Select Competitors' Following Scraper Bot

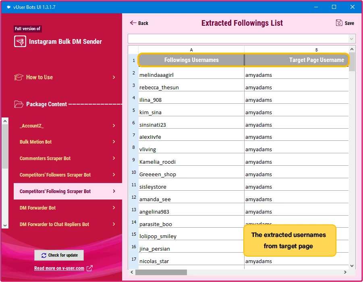click(x=68, y=191)
